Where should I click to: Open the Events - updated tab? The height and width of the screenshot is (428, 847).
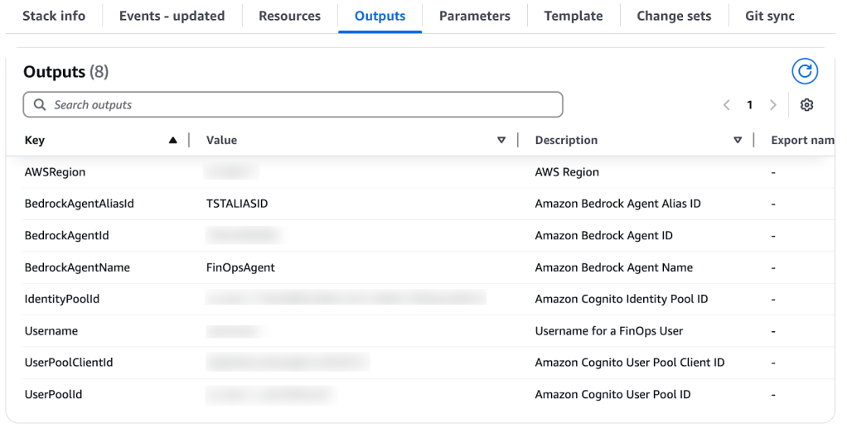coord(172,16)
